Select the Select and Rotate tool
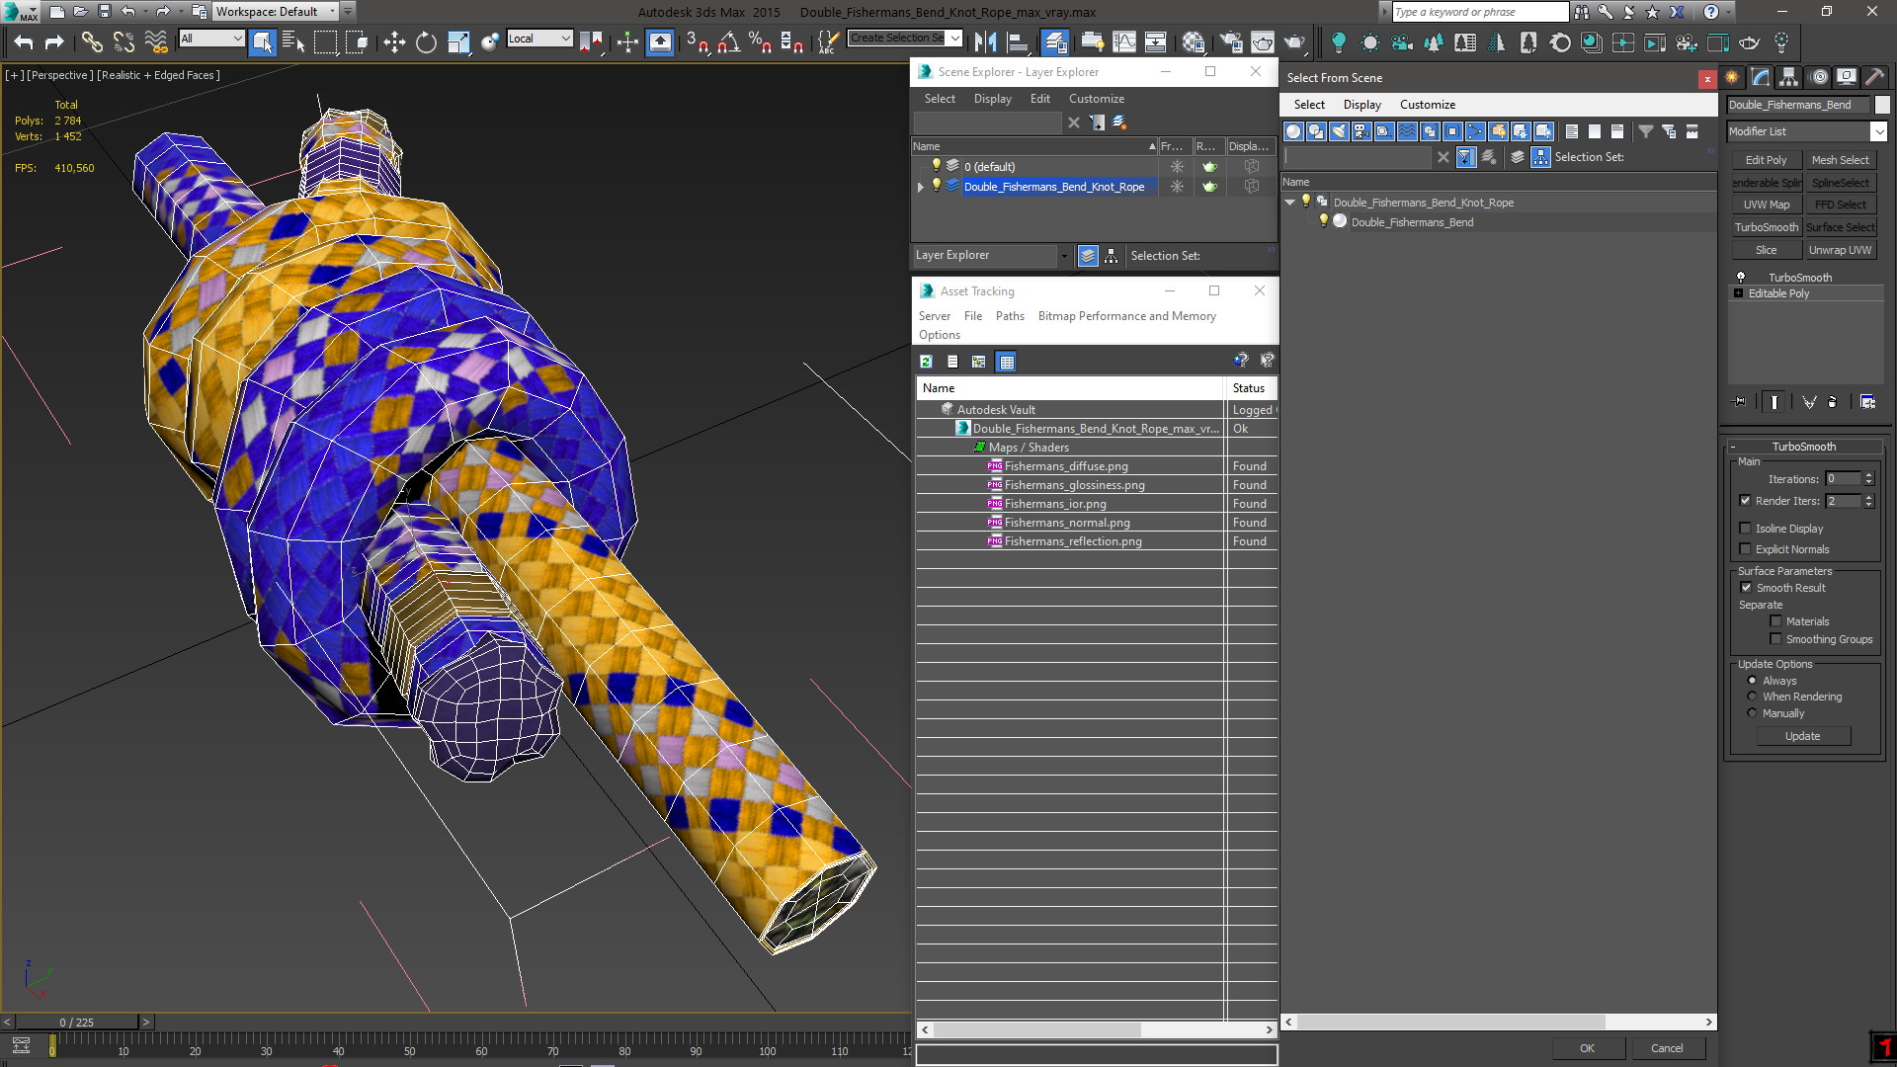 tap(426, 42)
